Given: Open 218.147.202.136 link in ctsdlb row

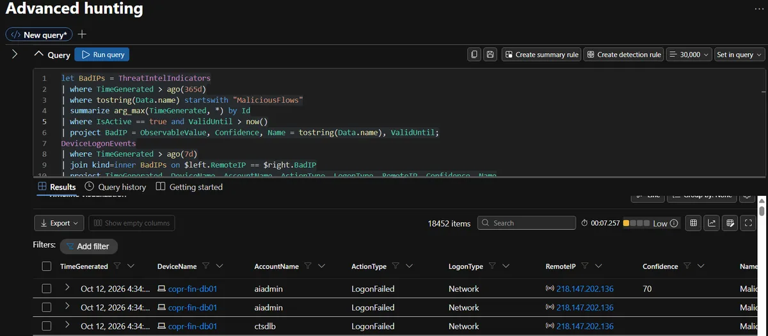Looking at the screenshot, I should (585, 326).
